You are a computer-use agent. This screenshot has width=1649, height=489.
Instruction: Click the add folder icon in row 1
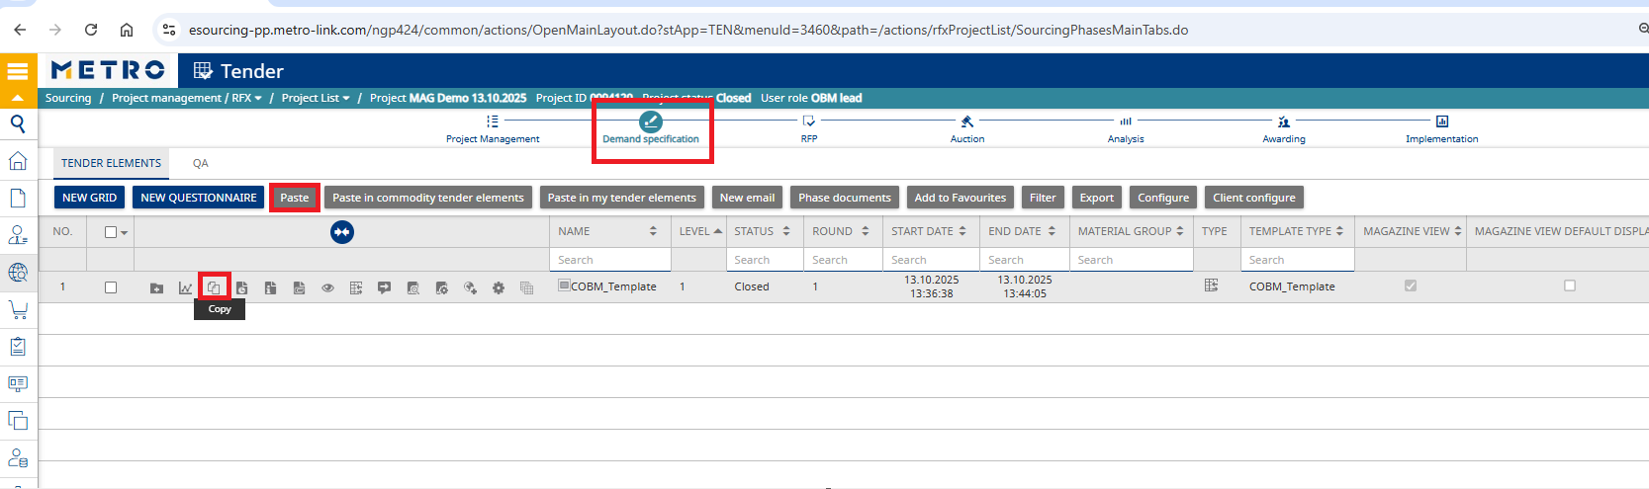coord(156,288)
